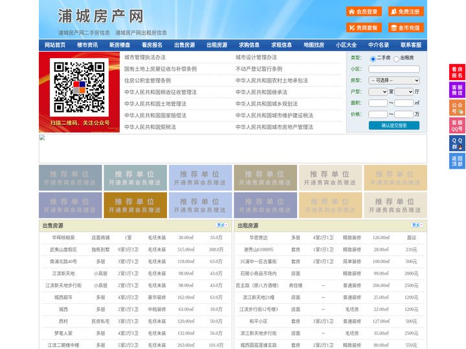This screenshot has width=466, height=349.
Task: Open 中介名录 navigation item
Action: (379, 45)
